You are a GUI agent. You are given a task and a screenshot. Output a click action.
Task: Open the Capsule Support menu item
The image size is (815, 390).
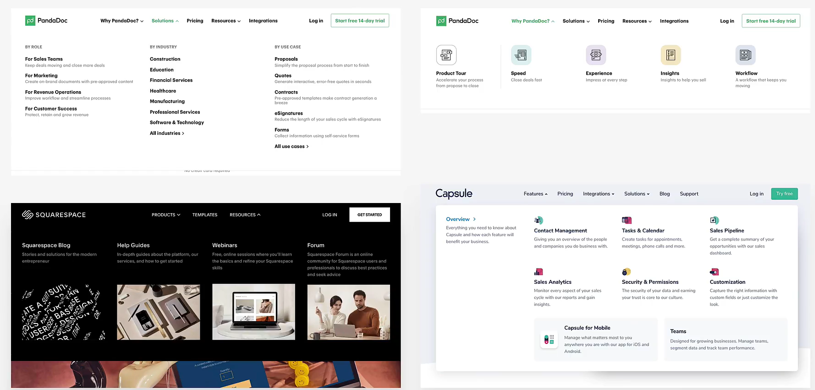(689, 194)
